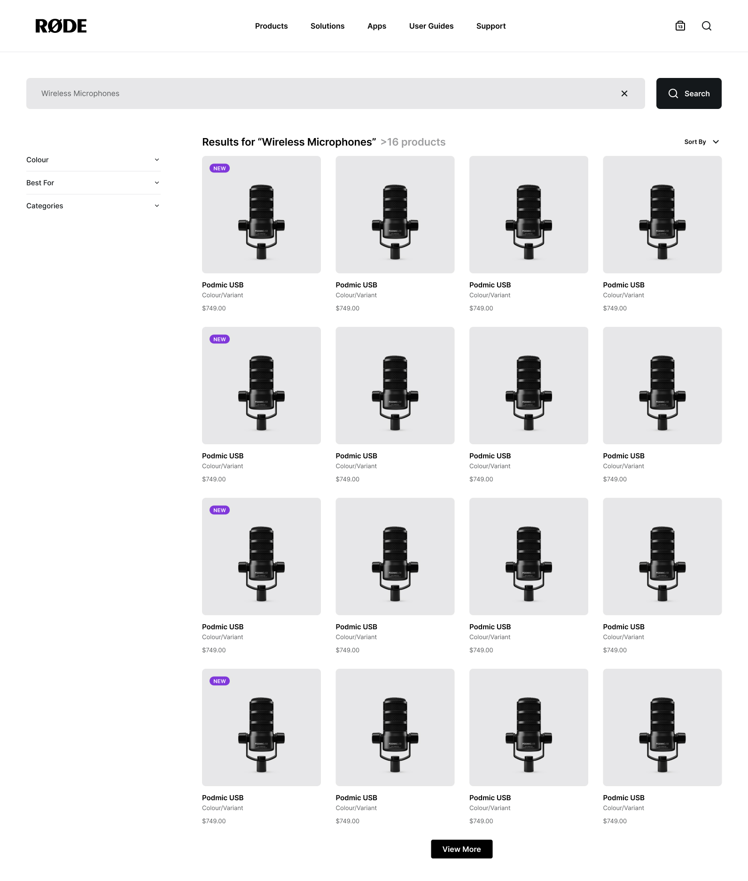Click the NEW badge in the second product row
The height and width of the screenshot is (881, 748).
(x=219, y=339)
